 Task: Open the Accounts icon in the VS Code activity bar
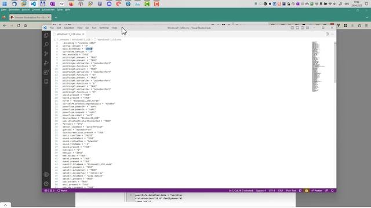[46, 174]
